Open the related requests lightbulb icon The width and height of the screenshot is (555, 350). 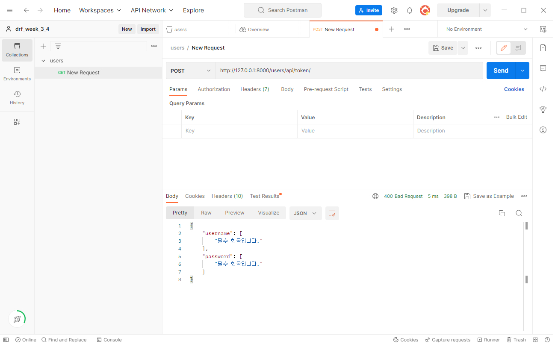[543, 109]
